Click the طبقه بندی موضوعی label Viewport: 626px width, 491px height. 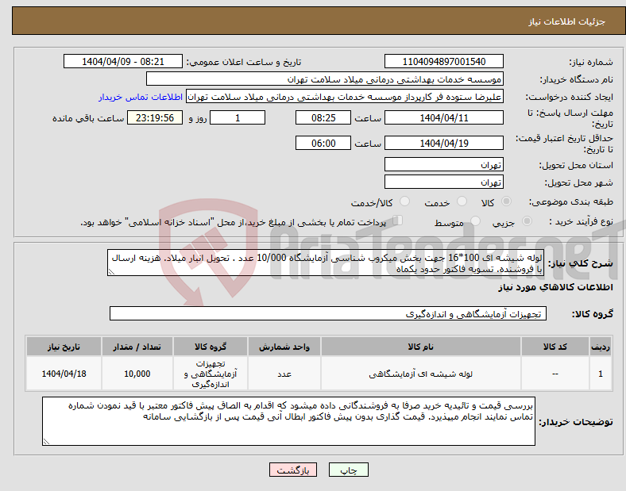tap(571, 201)
